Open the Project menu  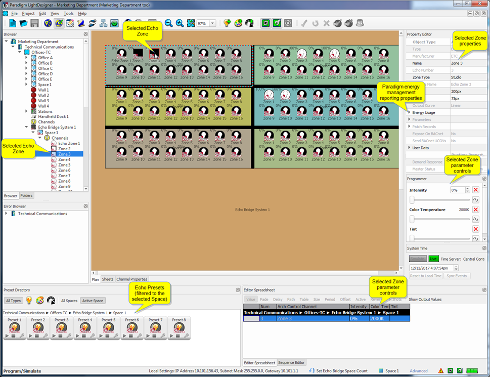(x=28, y=14)
